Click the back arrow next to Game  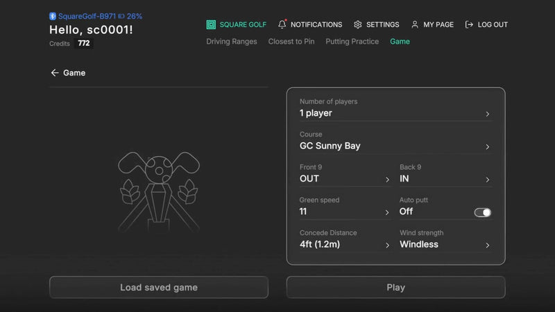(x=55, y=73)
